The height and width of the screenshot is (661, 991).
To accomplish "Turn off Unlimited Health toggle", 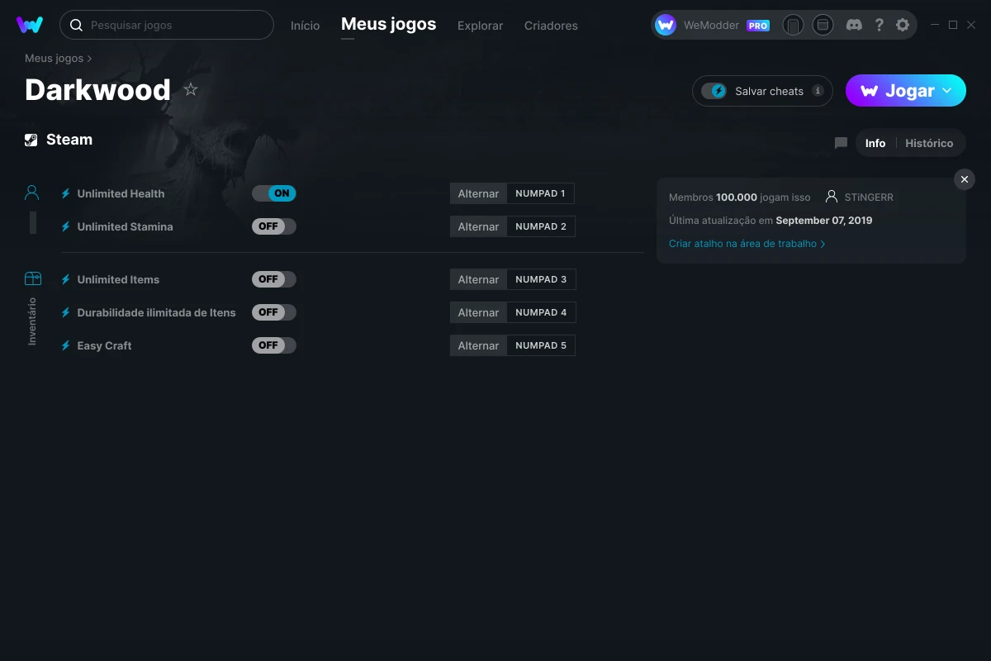I will [x=274, y=193].
